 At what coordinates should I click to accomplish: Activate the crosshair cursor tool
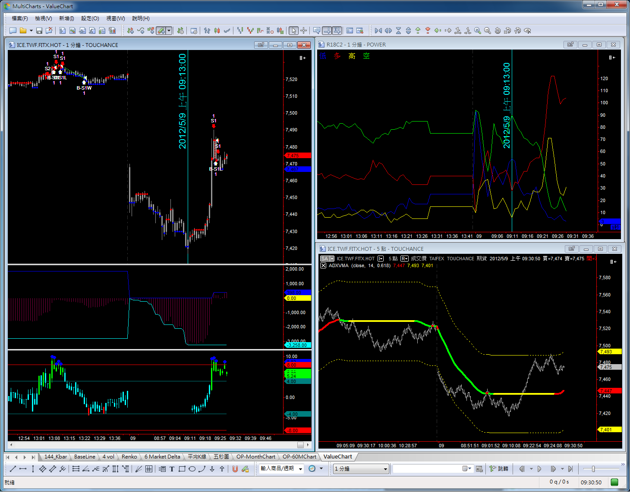click(303, 31)
